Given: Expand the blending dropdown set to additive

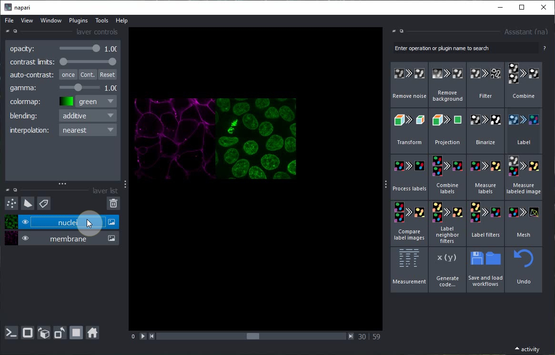Looking at the screenshot, I should (x=88, y=116).
